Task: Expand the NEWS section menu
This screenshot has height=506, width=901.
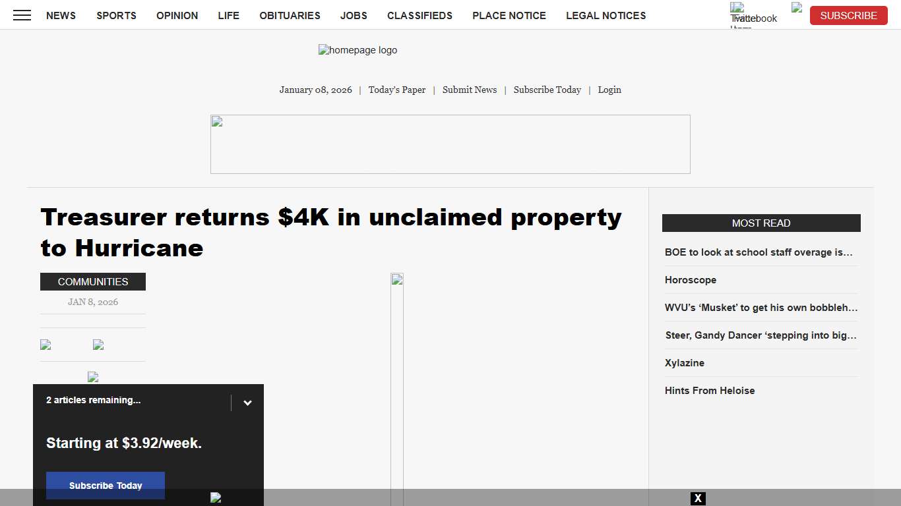Action: (x=61, y=15)
